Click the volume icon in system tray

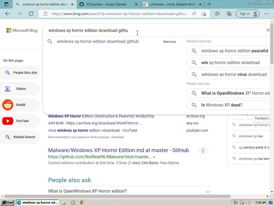tap(248, 203)
